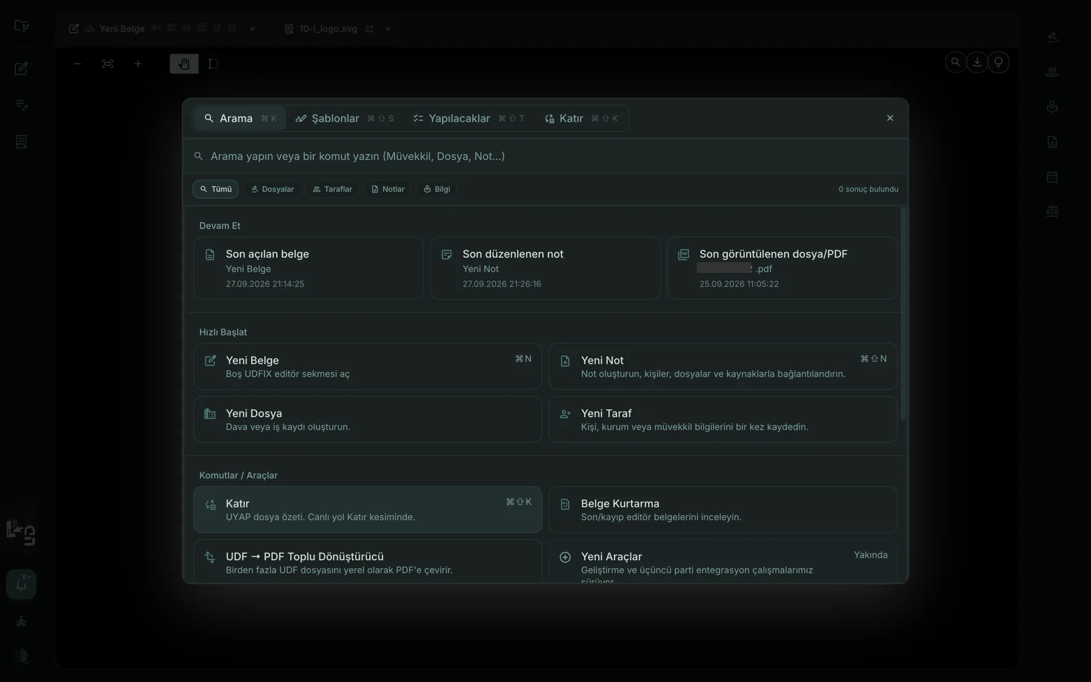Open the notifications bell with 9+ badge
Viewport: 1091px width, 682px height.
pyautogui.click(x=21, y=584)
